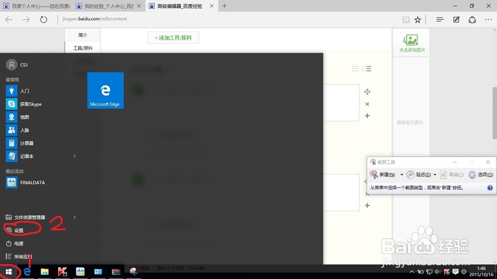Click the browser forward arrow

(x=26, y=19)
